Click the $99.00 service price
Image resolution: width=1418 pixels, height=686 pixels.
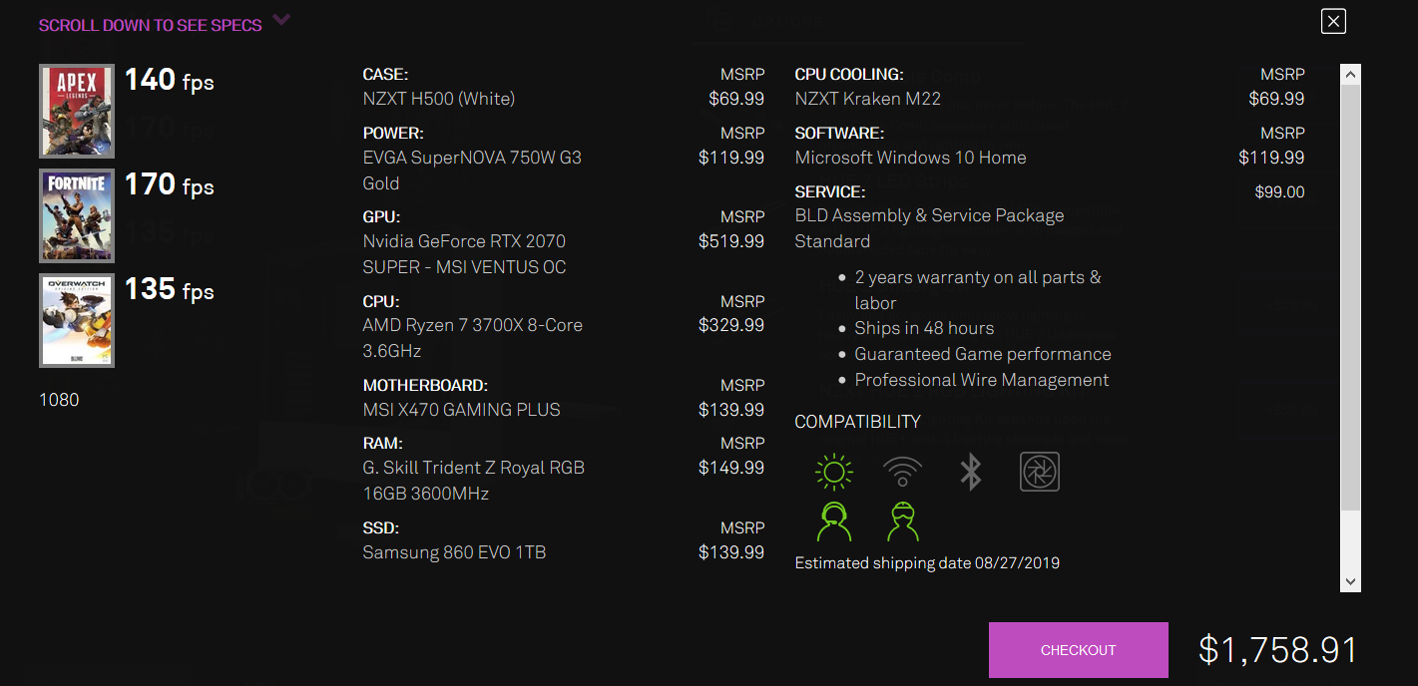(1280, 192)
